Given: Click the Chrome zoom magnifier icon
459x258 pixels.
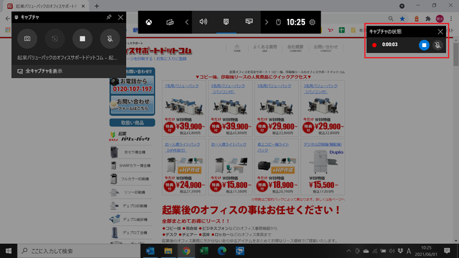Looking at the screenshot, I should (x=391, y=19).
